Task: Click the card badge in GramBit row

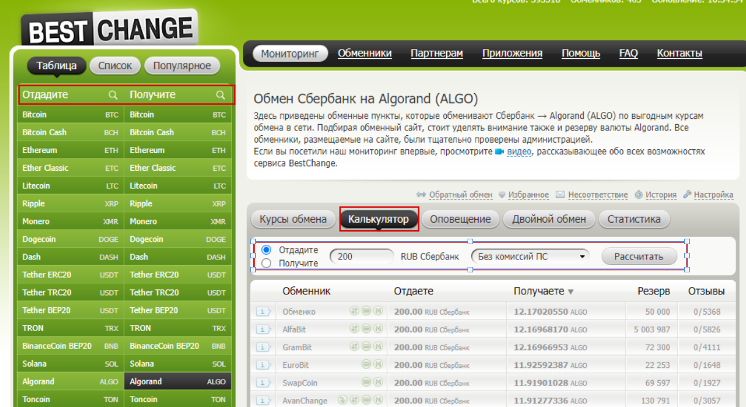Action: pos(367,346)
